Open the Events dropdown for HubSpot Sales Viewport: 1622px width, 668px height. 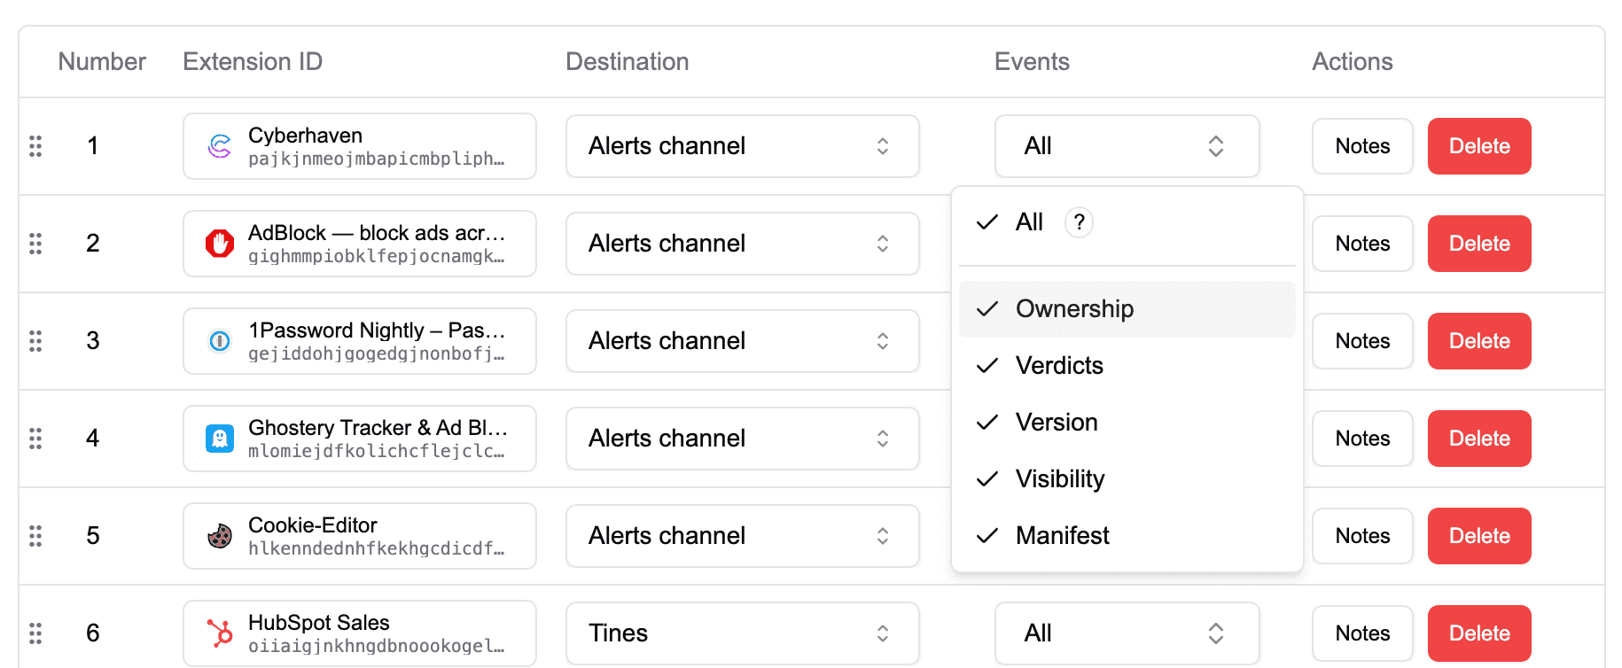point(1127,633)
